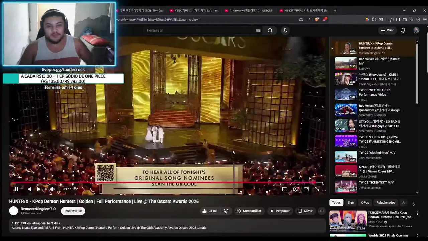Open the player settings gear
Viewport: 428px width, 241px height.
click(295, 189)
